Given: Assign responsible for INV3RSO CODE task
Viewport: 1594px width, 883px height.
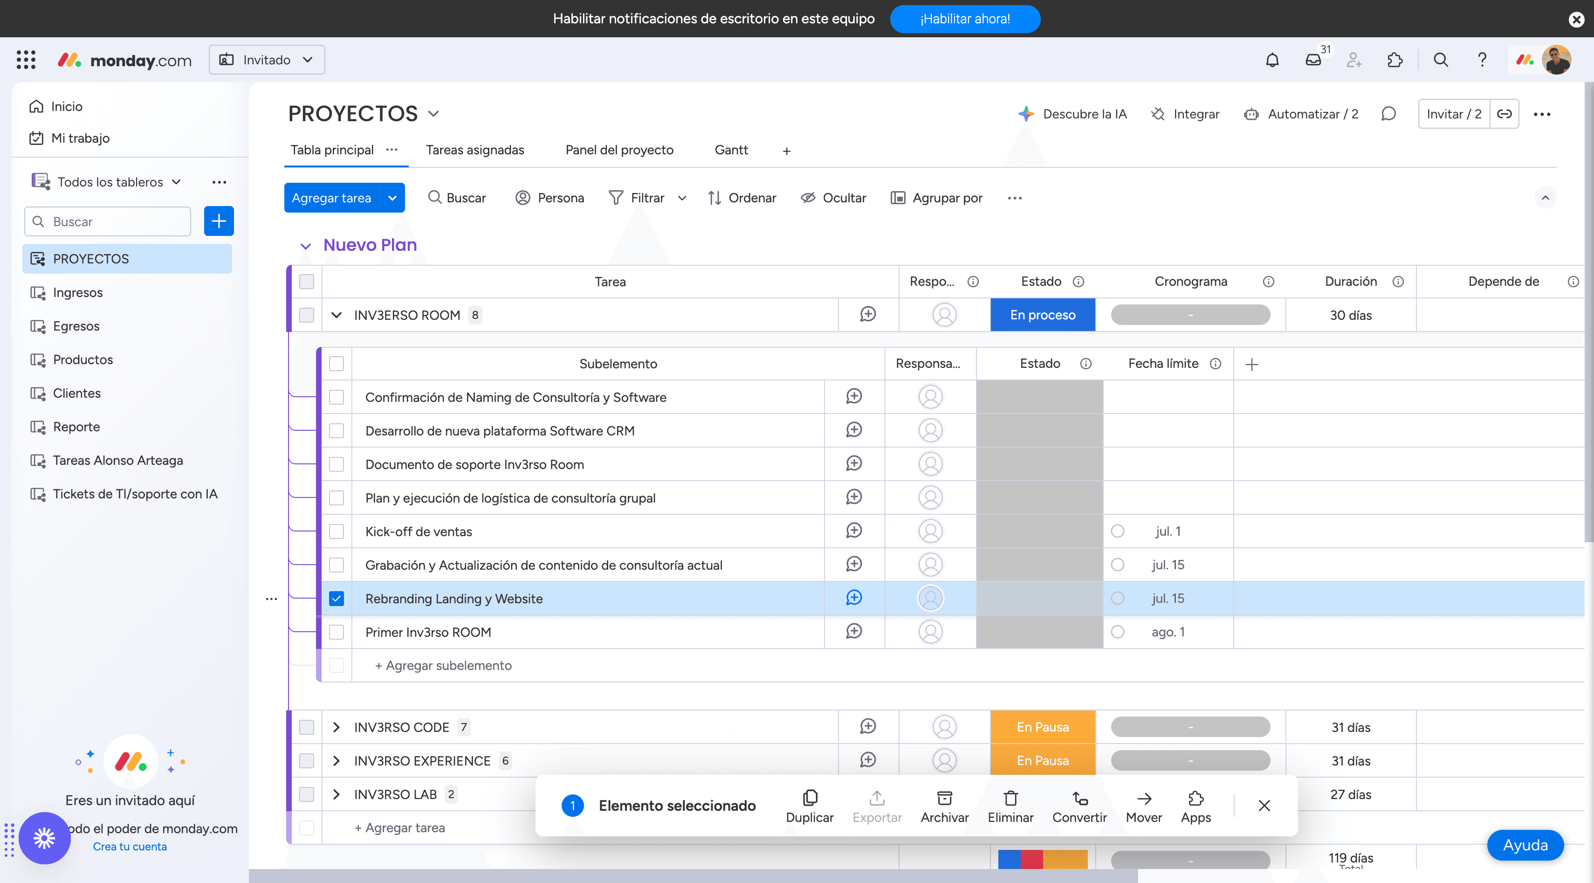Looking at the screenshot, I should coord(944,727).
